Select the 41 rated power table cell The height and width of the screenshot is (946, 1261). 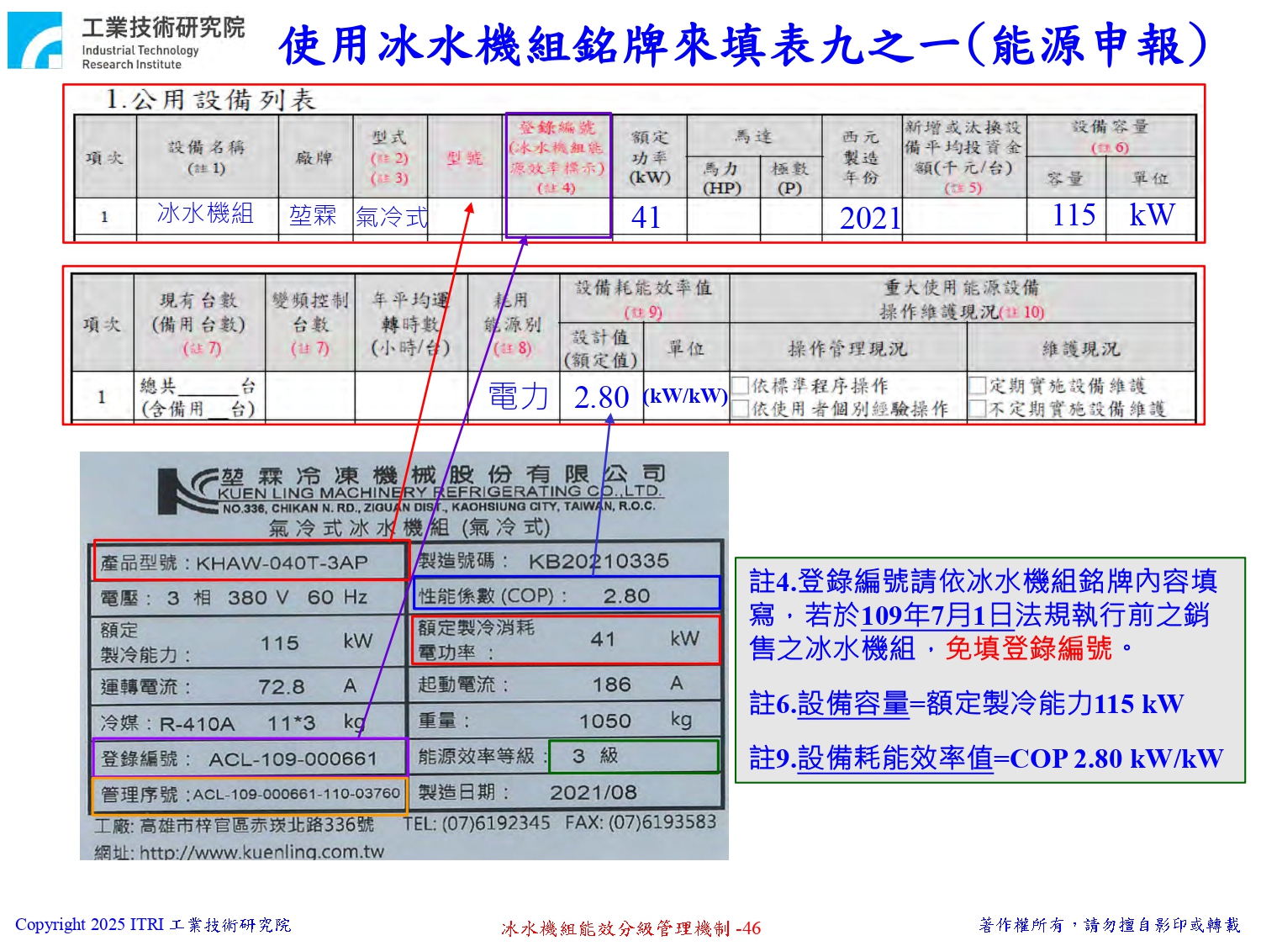(x=648, y=218)
